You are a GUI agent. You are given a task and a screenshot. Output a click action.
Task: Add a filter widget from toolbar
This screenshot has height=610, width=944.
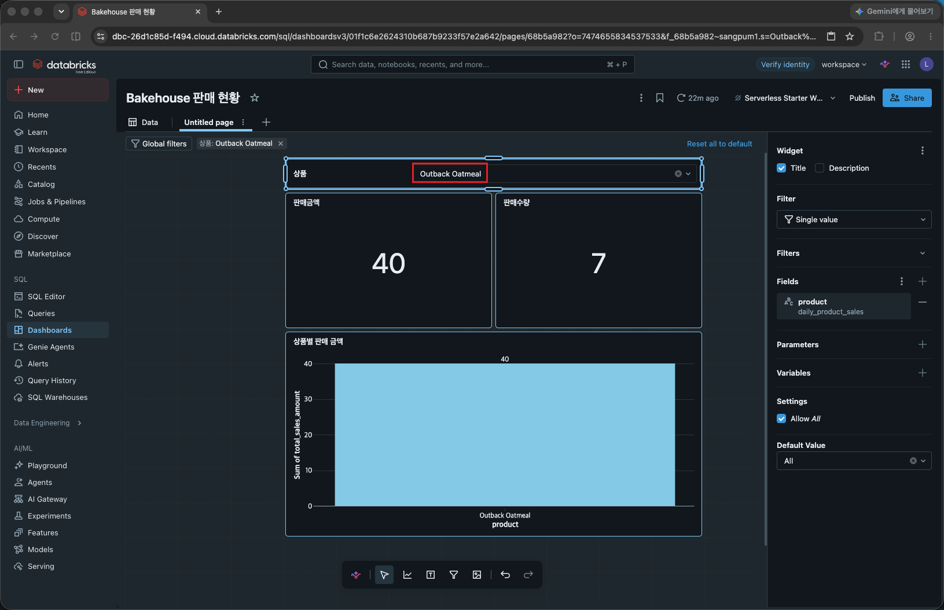click(454, 575)
